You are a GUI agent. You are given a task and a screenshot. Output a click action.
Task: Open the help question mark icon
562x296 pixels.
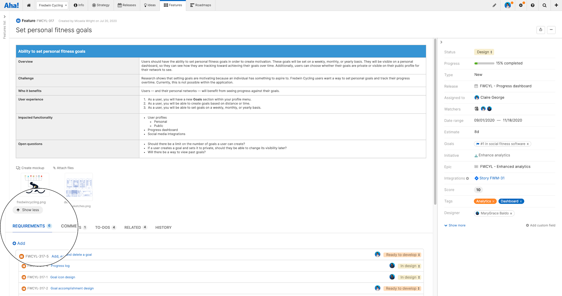pyautogui.click(x=533, y=5)
